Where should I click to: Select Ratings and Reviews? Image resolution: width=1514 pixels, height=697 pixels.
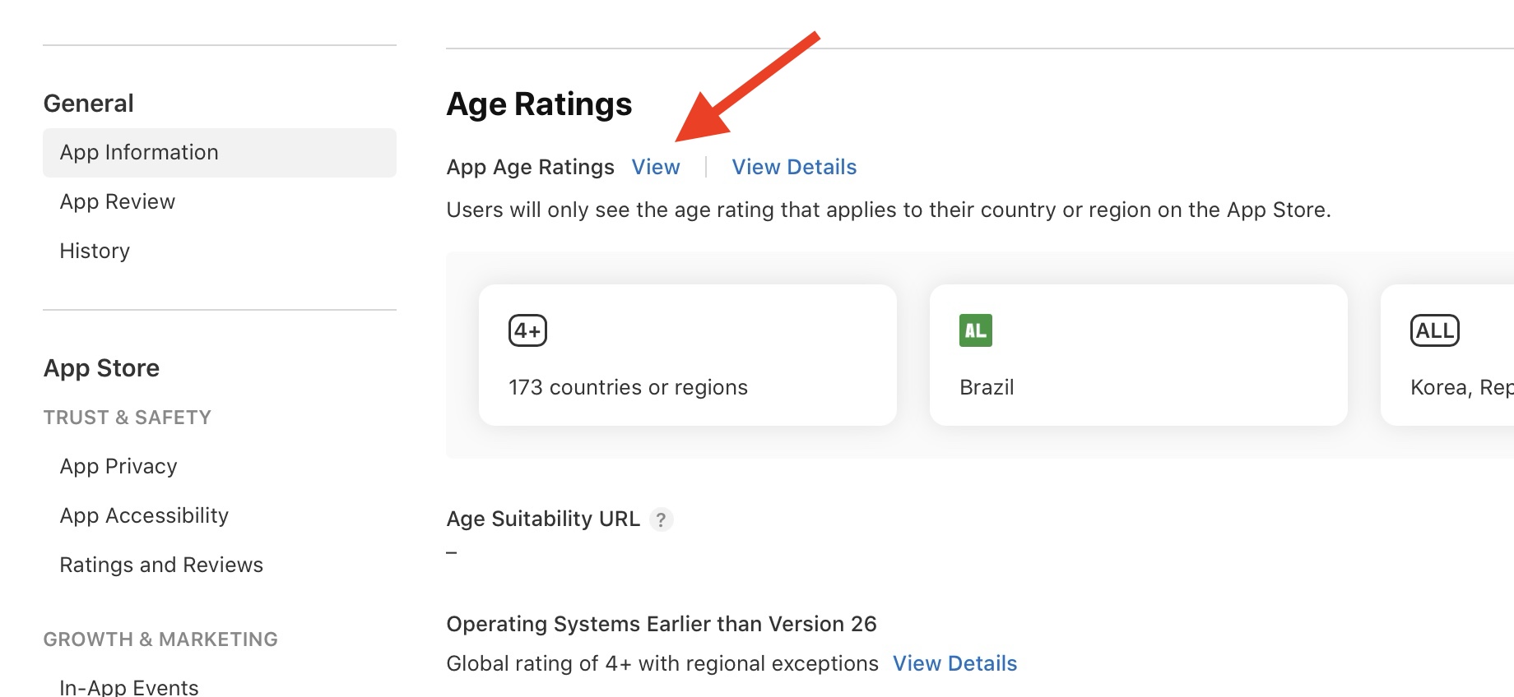point(161,565)
